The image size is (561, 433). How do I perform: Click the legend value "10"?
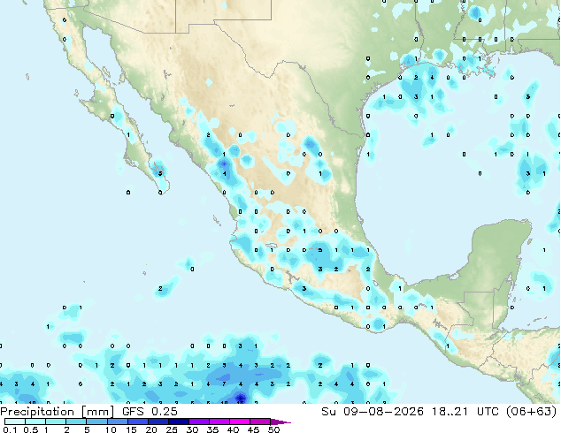point(111,429)
